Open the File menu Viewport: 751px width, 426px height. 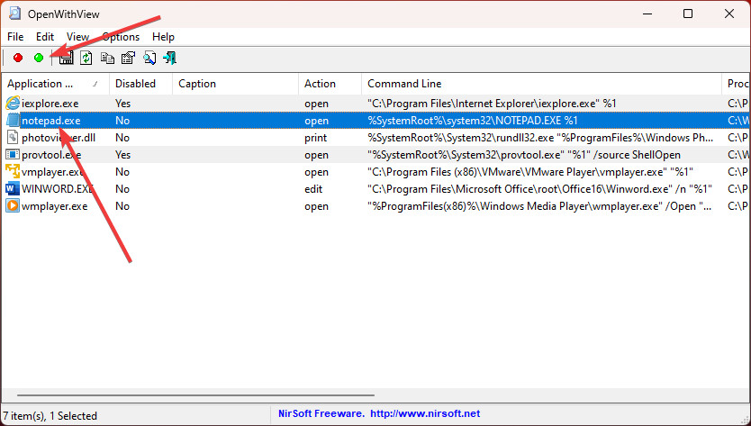[15, 37]
